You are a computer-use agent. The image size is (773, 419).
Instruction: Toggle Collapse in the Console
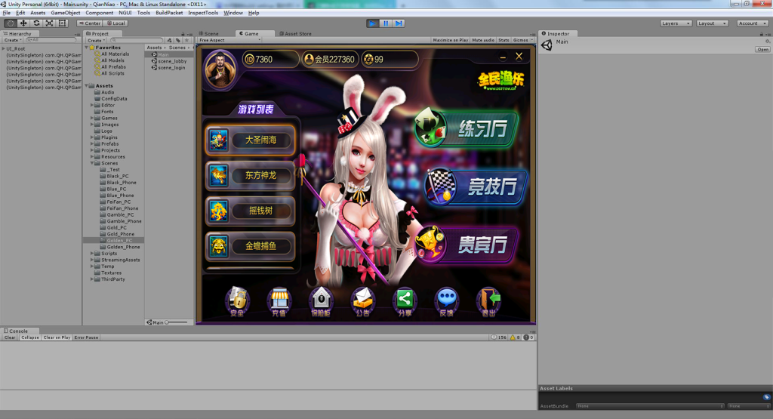(x=30, y=337)
